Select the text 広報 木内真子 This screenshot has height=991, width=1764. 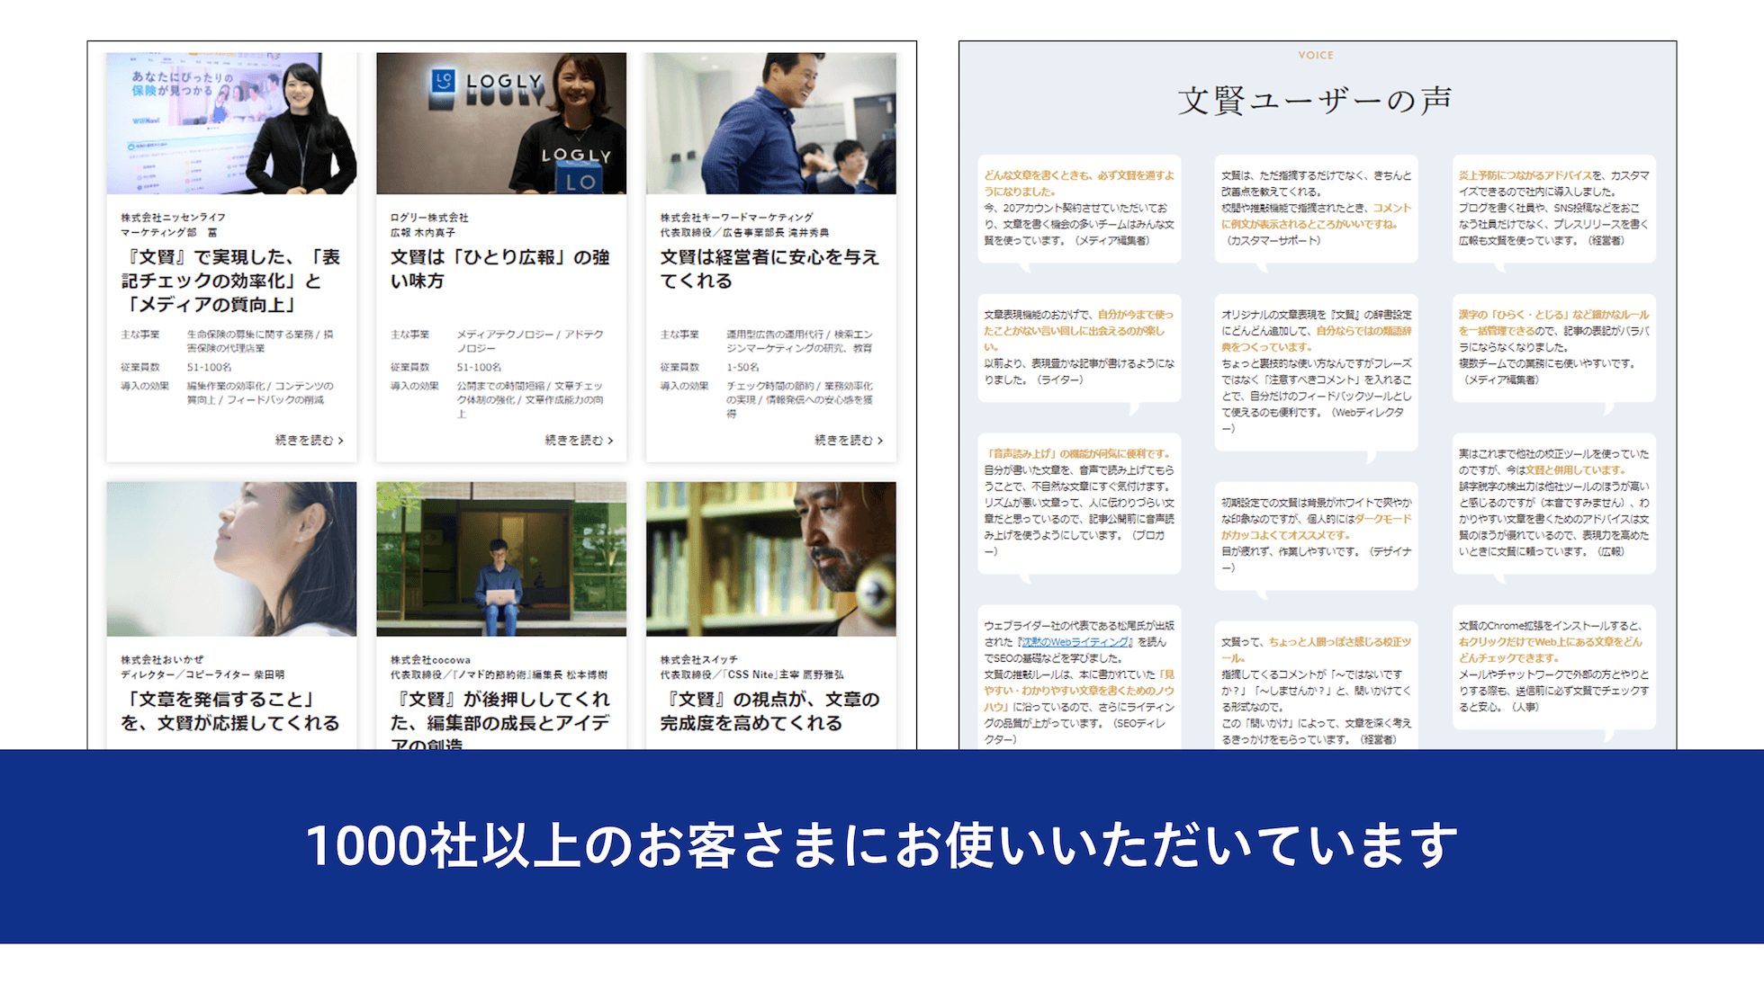423,233
